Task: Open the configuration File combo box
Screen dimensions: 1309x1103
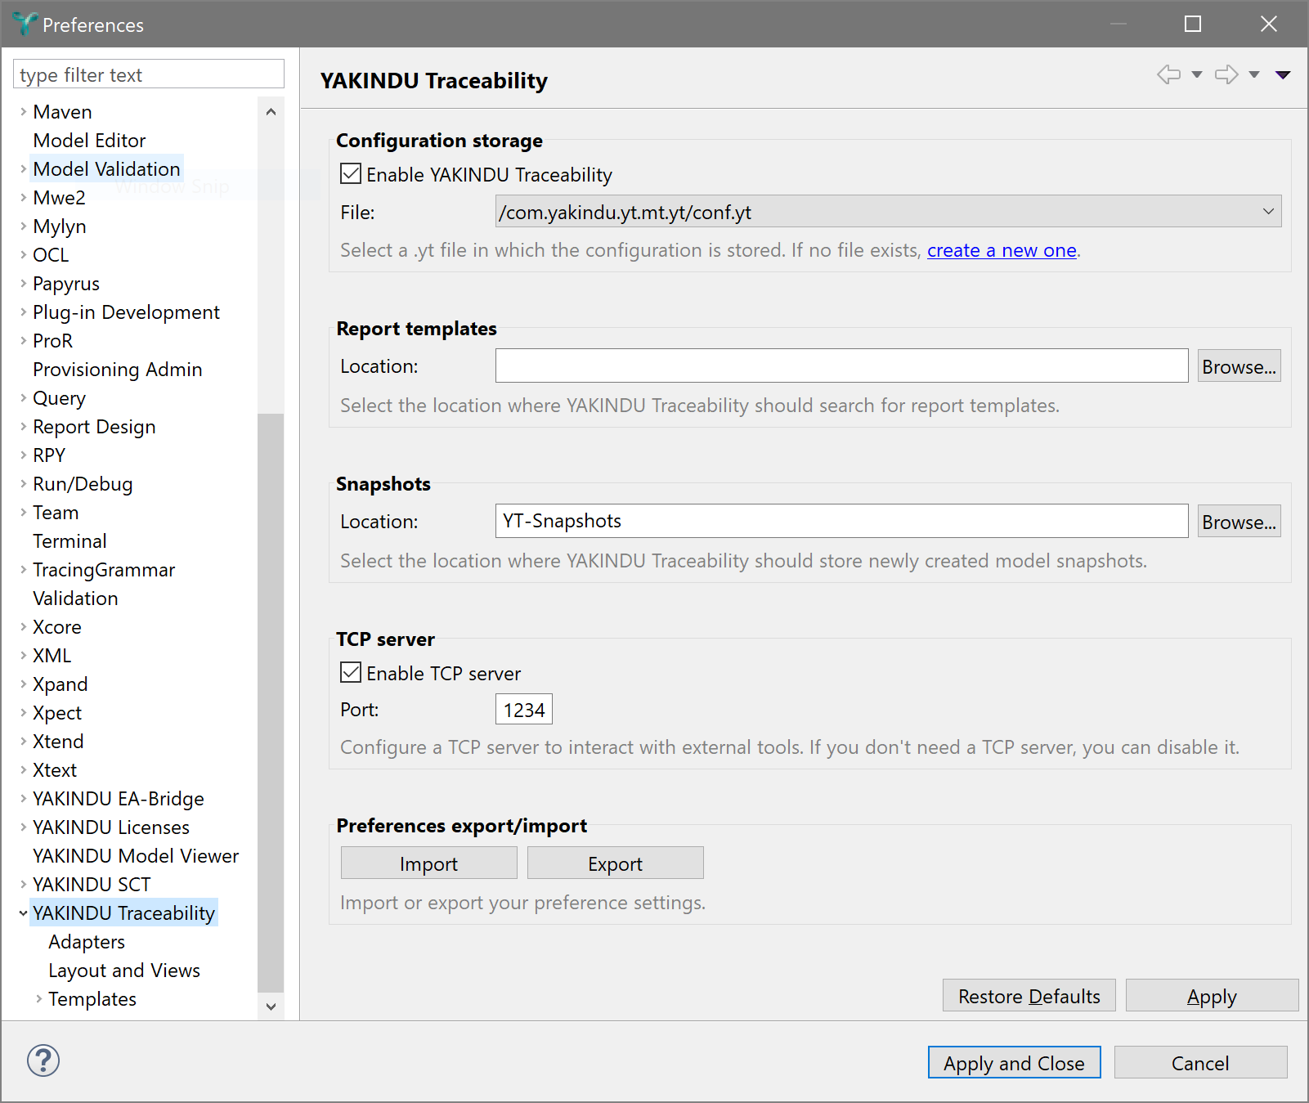Action: pos(888,212)
